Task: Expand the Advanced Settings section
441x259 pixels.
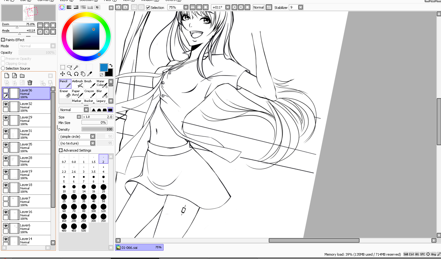Action: [x=61, y=150]
